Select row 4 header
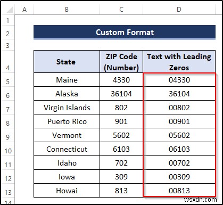The height and width of the screenshot is (205, 223). pyautogui.click(x=8, y=62)
